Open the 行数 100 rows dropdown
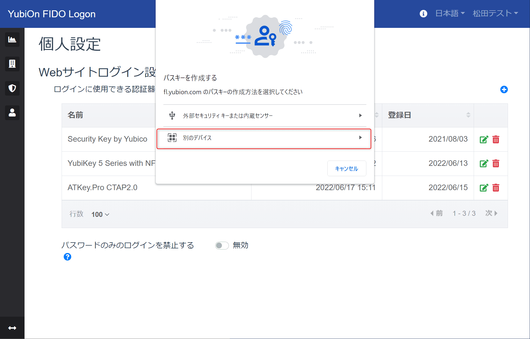The image size is (530, 339). tap(100, 214)
